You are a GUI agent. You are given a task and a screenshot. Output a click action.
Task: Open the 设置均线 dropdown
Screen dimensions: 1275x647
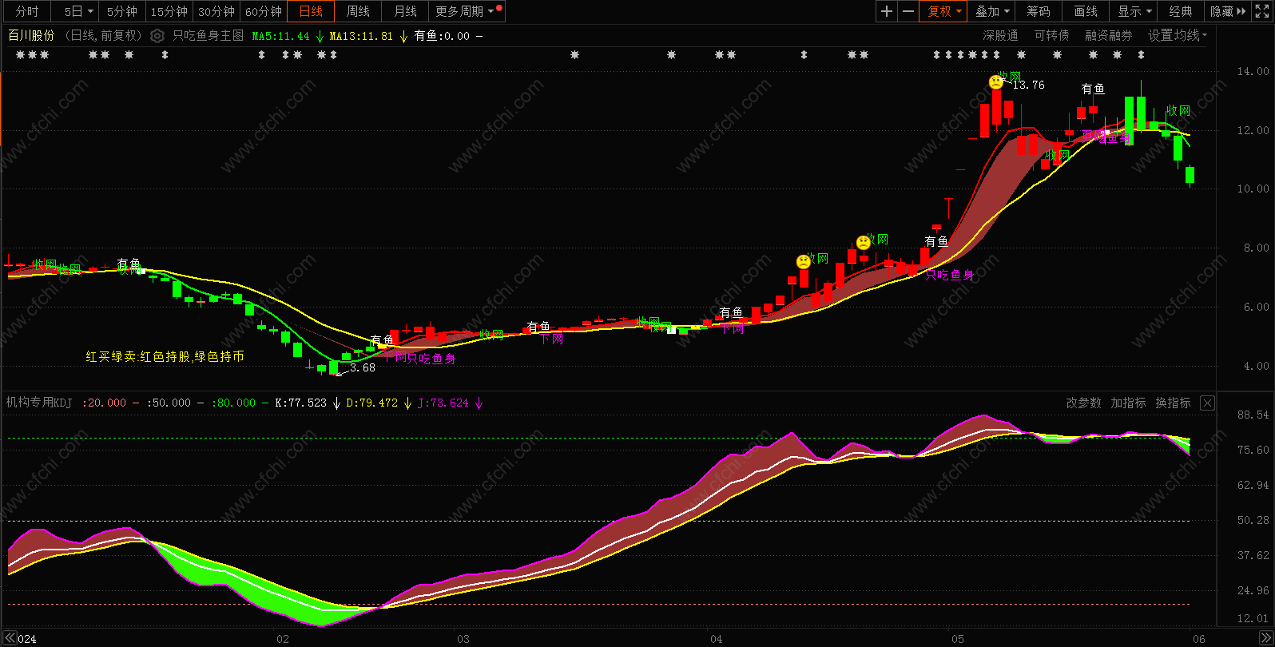pos(1178,36)
